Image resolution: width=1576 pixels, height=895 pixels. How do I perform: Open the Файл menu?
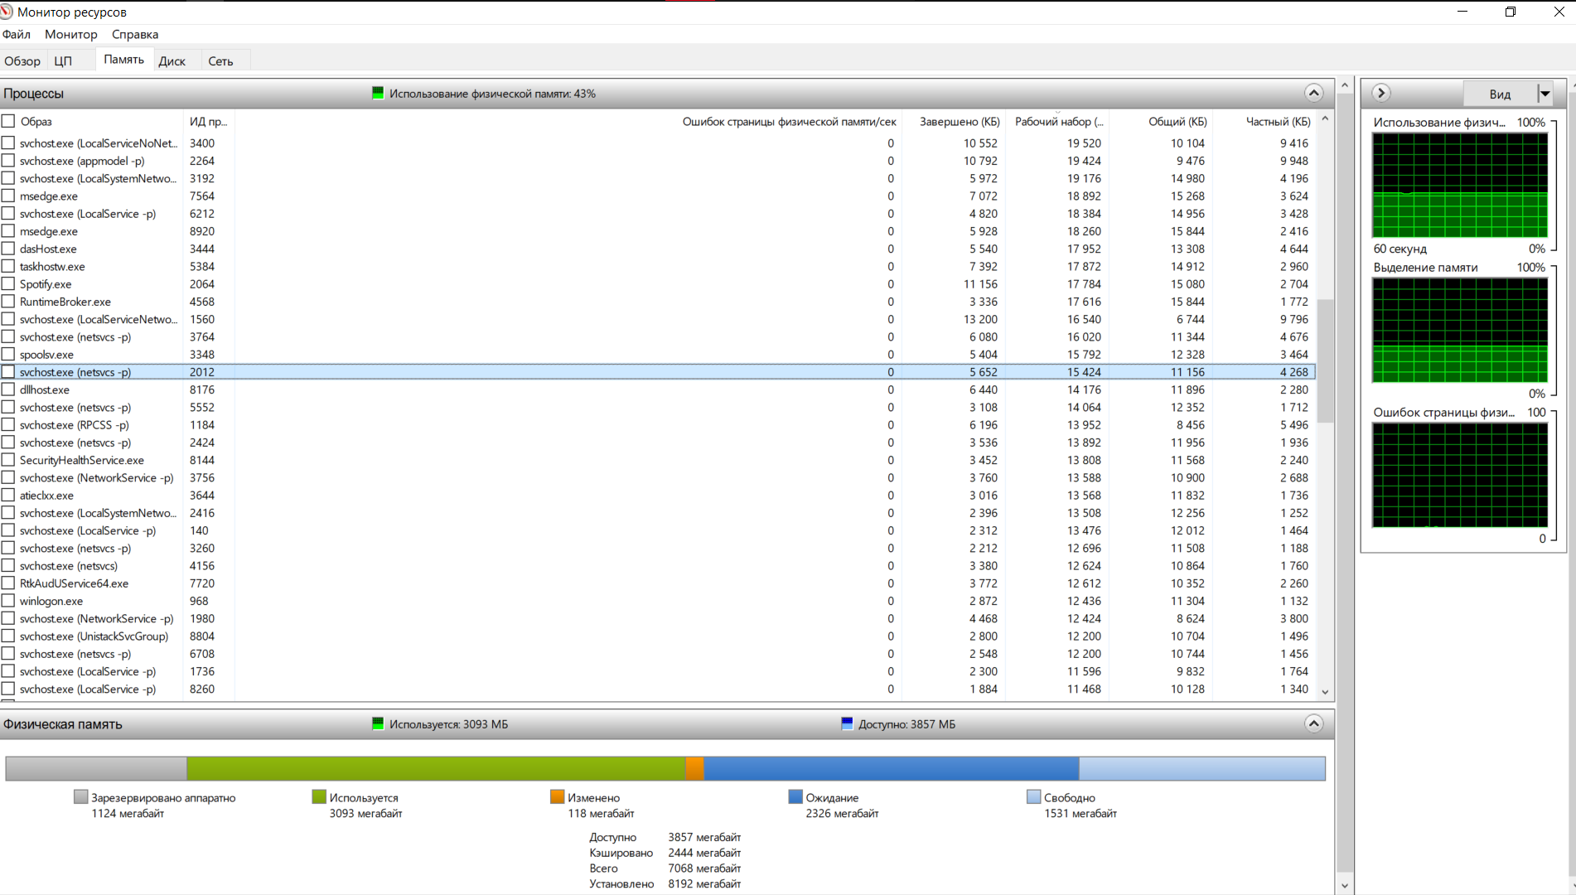(17, 34)
